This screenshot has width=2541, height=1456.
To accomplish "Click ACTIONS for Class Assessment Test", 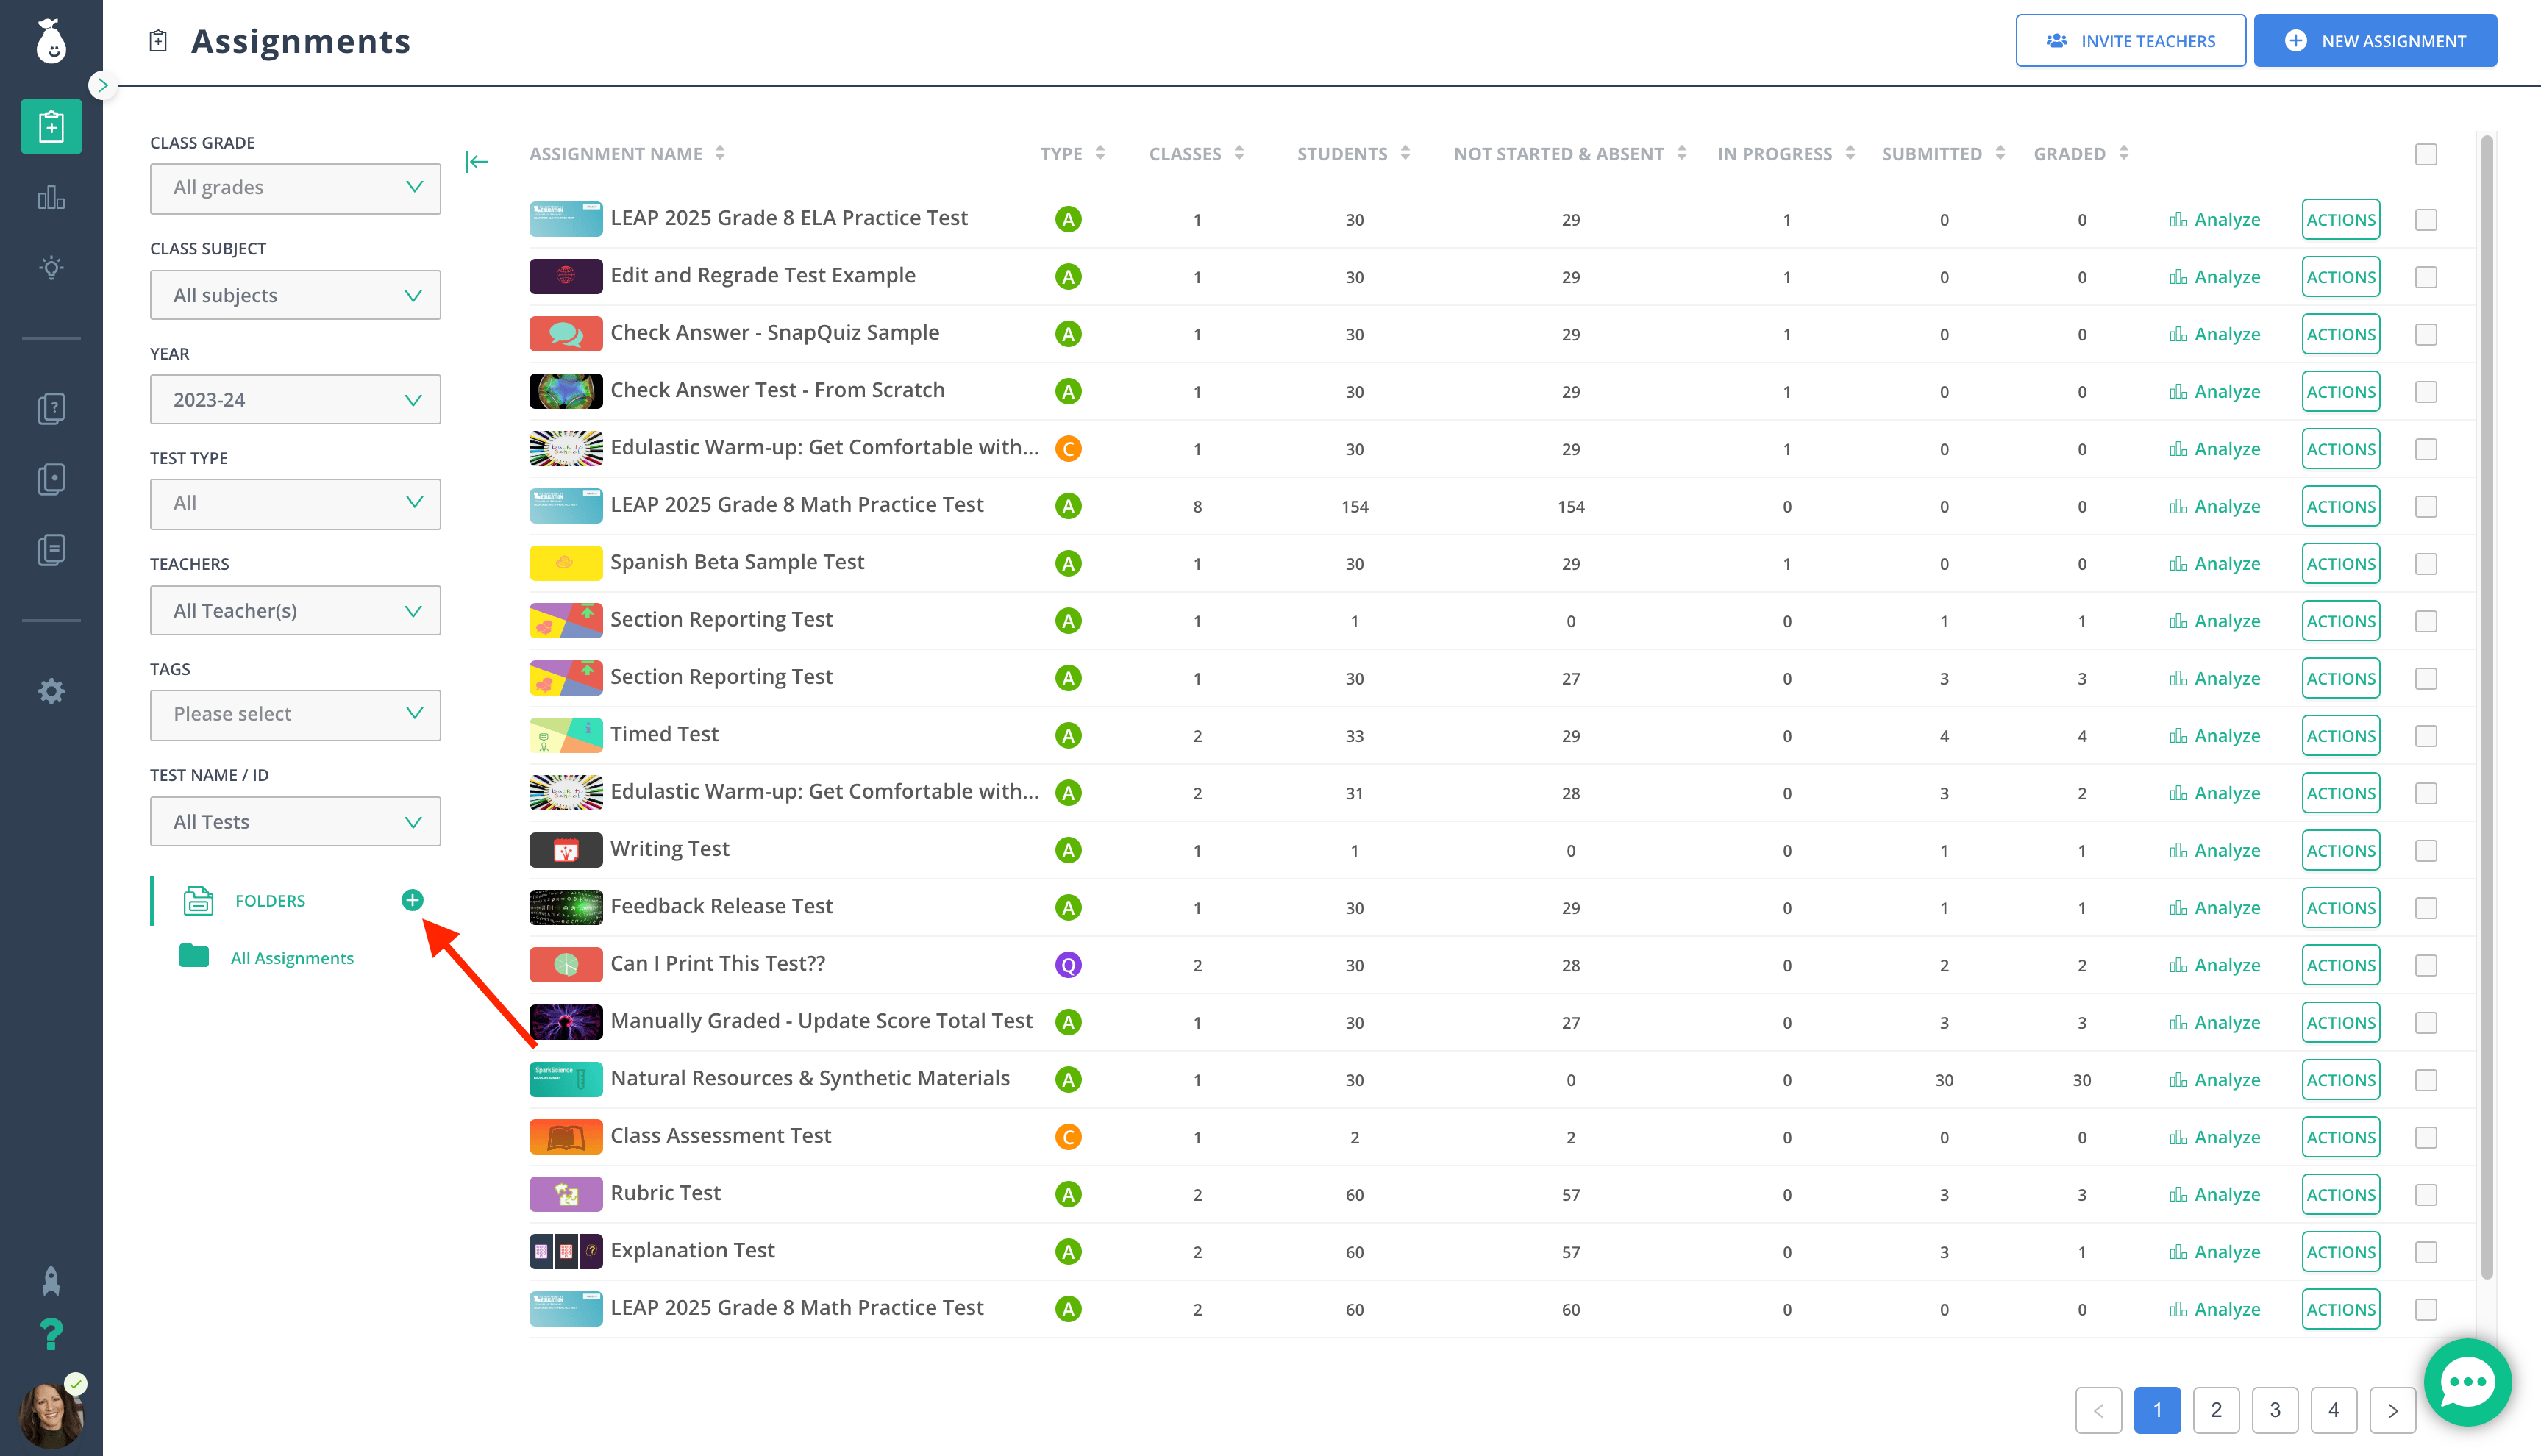I will tap(2340, 1137).
